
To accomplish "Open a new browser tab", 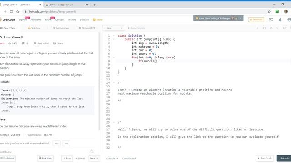I will [x=95, y=5].
